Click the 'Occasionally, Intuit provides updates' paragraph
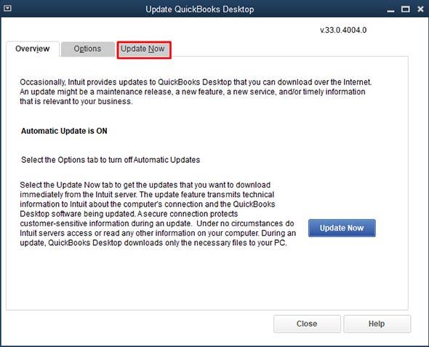The height and width of the screenshot is (347, 429). tap(196, 92)
